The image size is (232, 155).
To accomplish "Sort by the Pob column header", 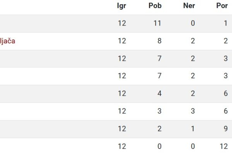I will coord(155,6).
